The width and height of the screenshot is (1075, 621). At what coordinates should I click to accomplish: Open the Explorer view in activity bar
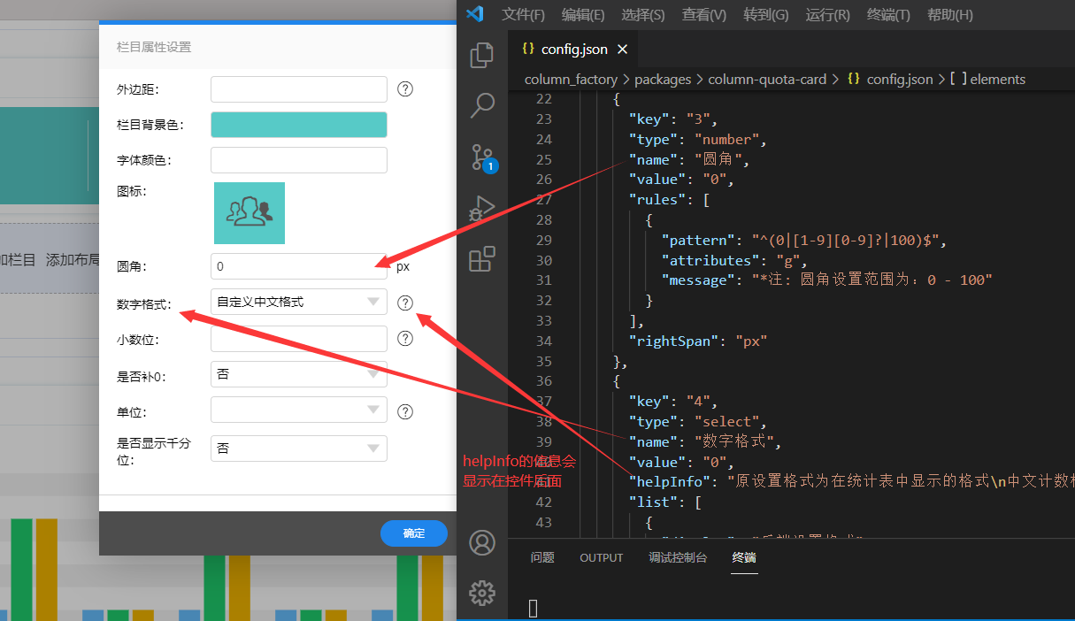(x=482, y=56)
